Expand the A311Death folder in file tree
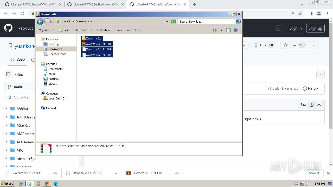The image size is (333, 187). (x=6, y=117)
